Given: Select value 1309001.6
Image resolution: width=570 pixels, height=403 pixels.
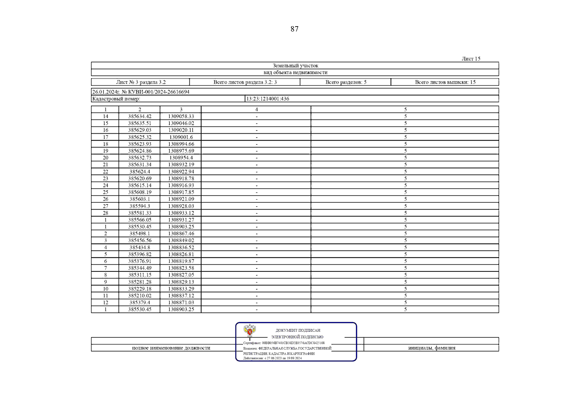Looking at the screenshot, I should pyautogui.click(x=181, y=137).
